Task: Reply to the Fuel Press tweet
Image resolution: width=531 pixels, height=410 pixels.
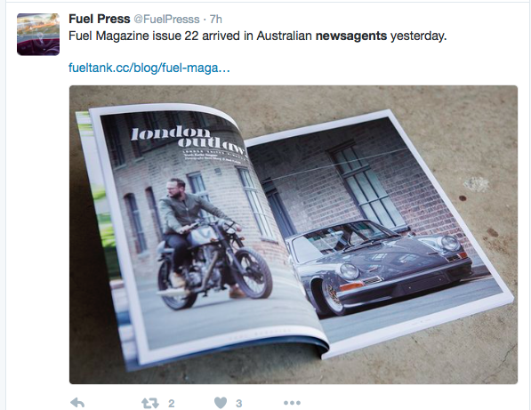Action: tap(77, 403)
